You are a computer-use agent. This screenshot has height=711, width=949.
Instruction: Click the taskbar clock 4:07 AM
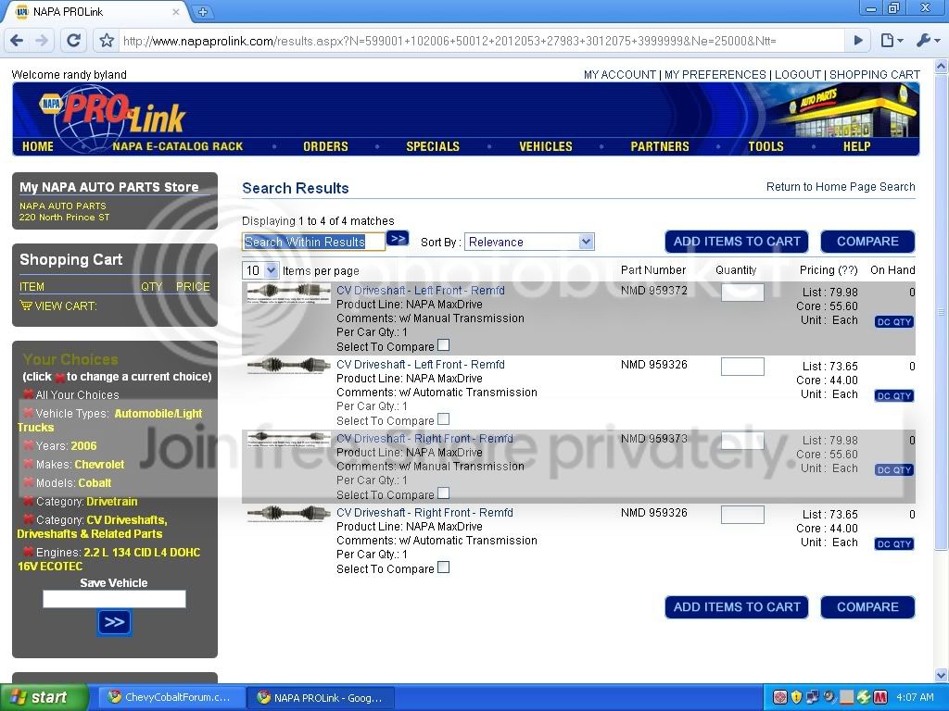(x=915, y=697)
